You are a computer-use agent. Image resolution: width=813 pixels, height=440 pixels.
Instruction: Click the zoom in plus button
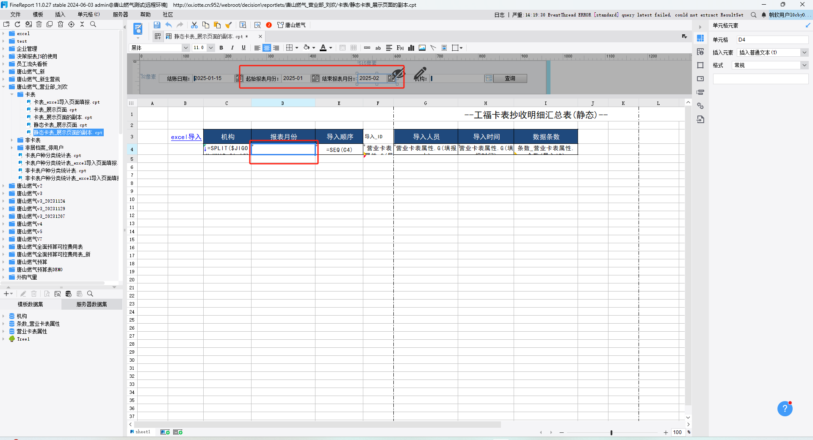(x=666, y=432)
